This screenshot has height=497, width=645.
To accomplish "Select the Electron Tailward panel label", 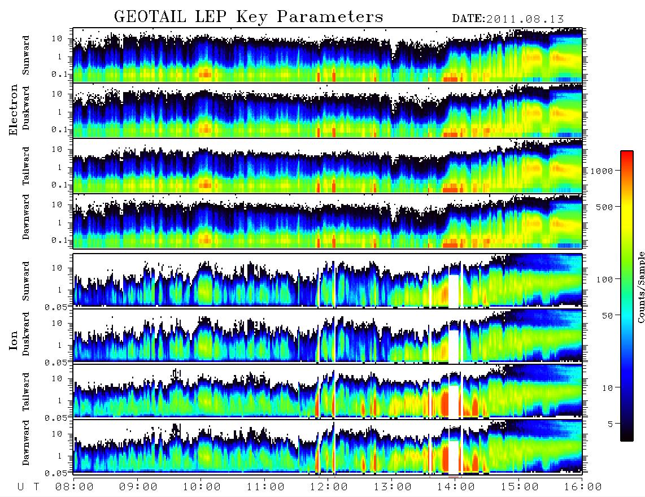I will click(x=26, y=166).
